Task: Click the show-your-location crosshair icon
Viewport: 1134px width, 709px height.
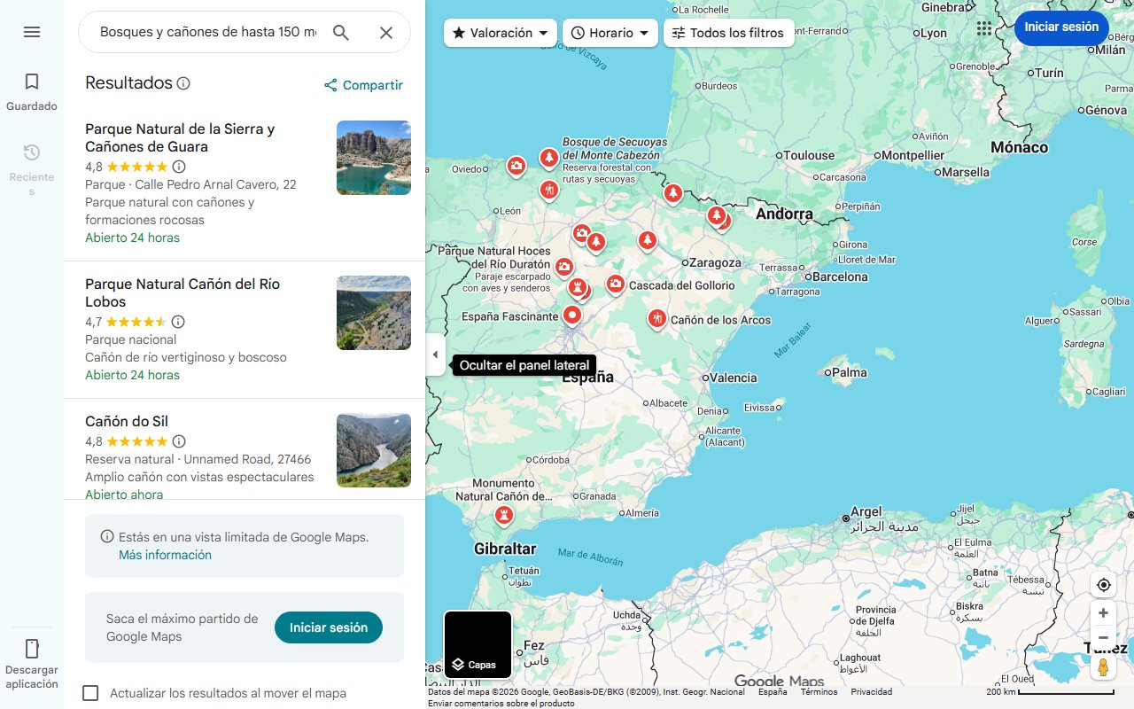Action: coord(1103,584)
